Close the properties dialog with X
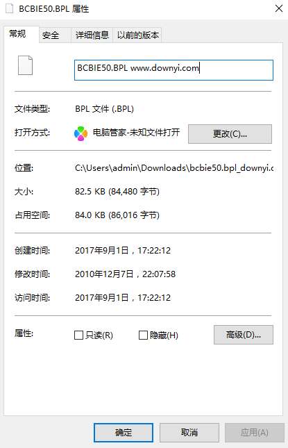288x448 pixels. [x=278, y=8]
